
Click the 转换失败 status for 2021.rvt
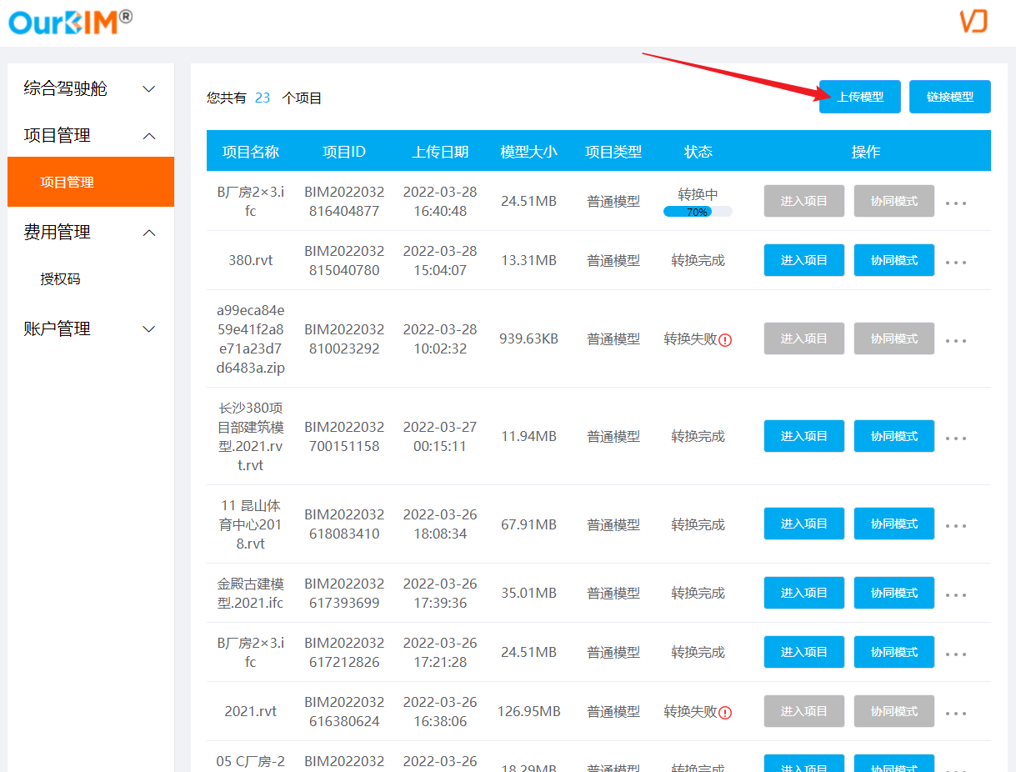tap(690, 712)
